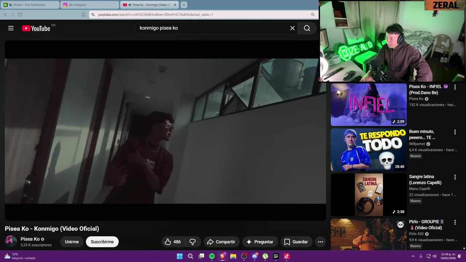This screenshot has height=262, width=466.
Task: Close the Pisea Ko - Konmigo tab
Action: (175, 5)
